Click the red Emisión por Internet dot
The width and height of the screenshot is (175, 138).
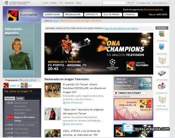[x=116, y=93]
